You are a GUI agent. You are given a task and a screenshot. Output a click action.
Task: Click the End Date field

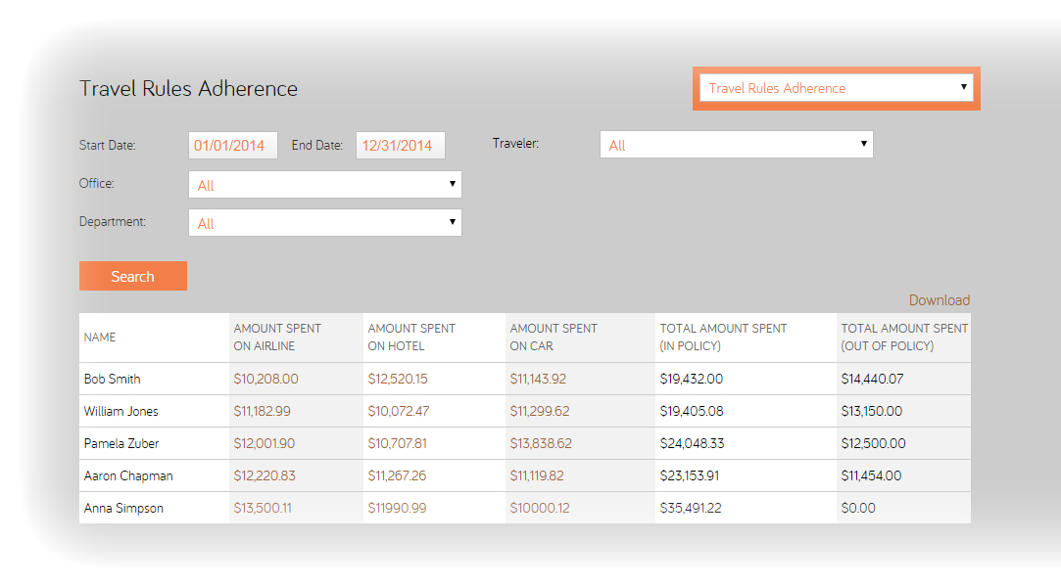[x=400, y=146]
